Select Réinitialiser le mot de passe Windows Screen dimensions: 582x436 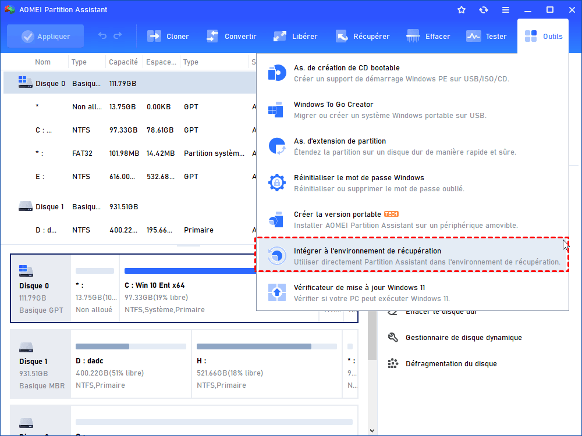(x=413, y=183)
